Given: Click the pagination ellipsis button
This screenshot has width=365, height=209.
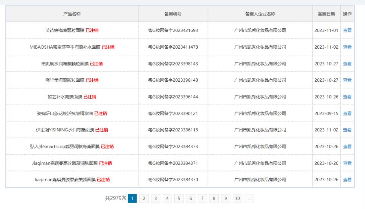Looking at the screenshot, I should tap(249, 198).
